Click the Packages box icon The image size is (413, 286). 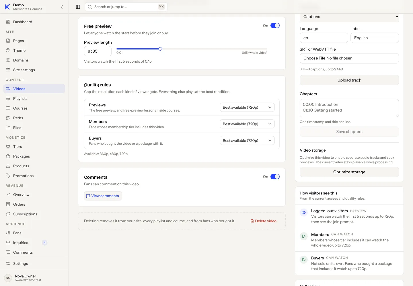pyautogui.click(x=8, y=156)
